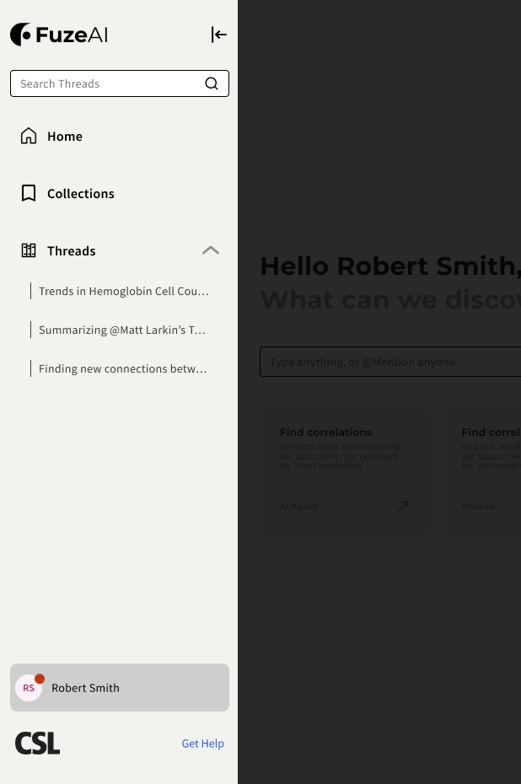Open the Home menu item

click(65, 137)
